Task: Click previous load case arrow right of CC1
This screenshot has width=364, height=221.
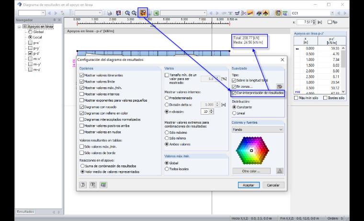Action: click(339, 13)
